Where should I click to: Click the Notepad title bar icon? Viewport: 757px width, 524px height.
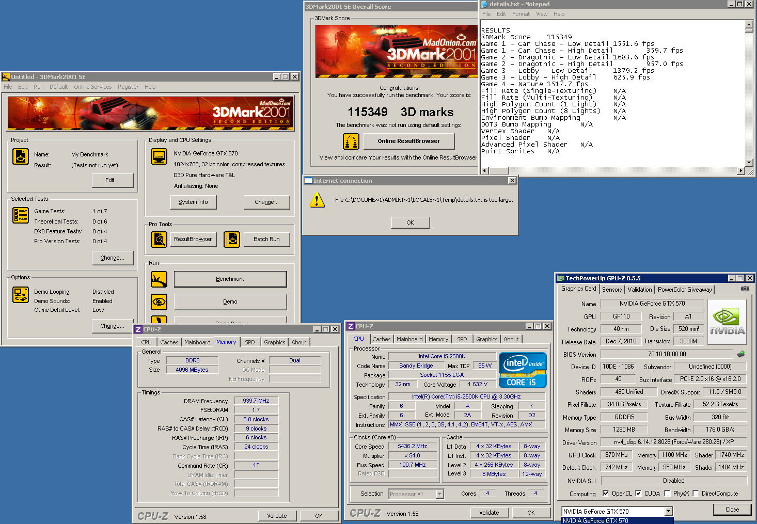tap(485, 4)
